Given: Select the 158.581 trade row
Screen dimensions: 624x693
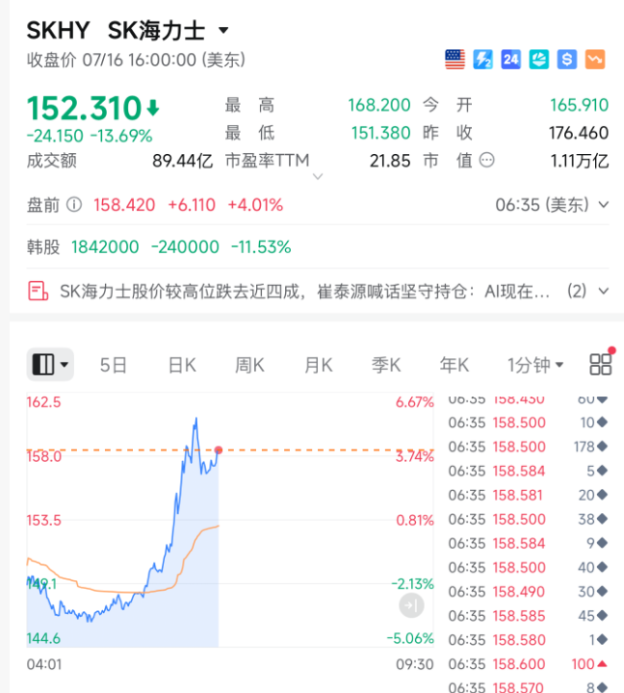Looking at the screenshot, I should 528,496.
